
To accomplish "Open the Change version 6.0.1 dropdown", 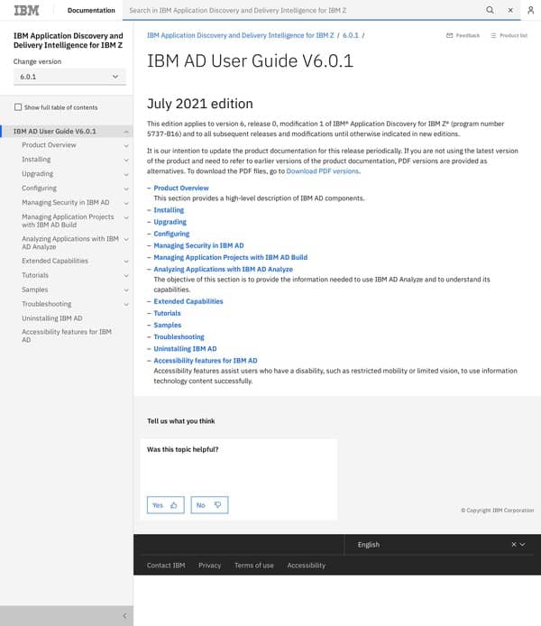I will click(x=69, y=77).
